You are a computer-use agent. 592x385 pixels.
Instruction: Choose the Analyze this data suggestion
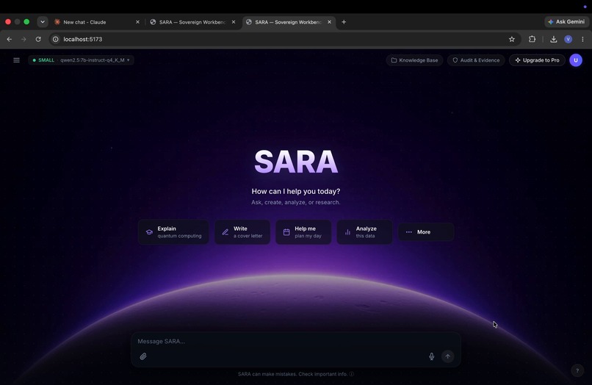(364, 232)
